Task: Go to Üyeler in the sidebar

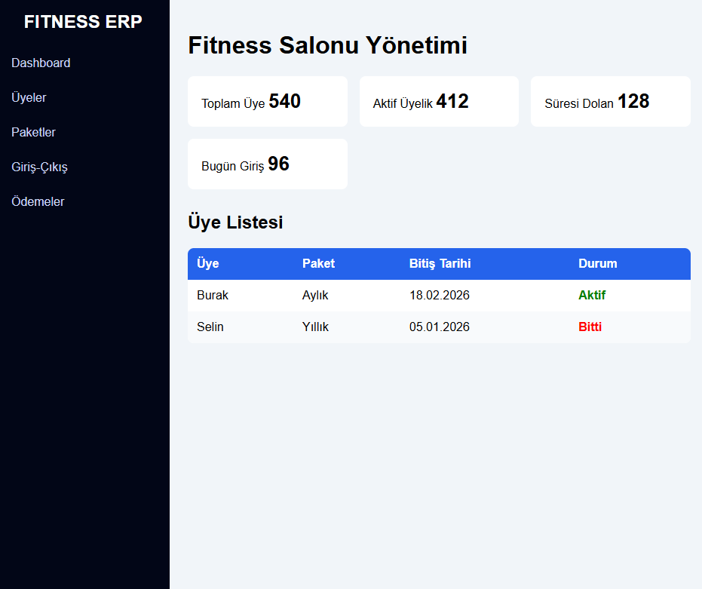Action: (x=29, y=98)
